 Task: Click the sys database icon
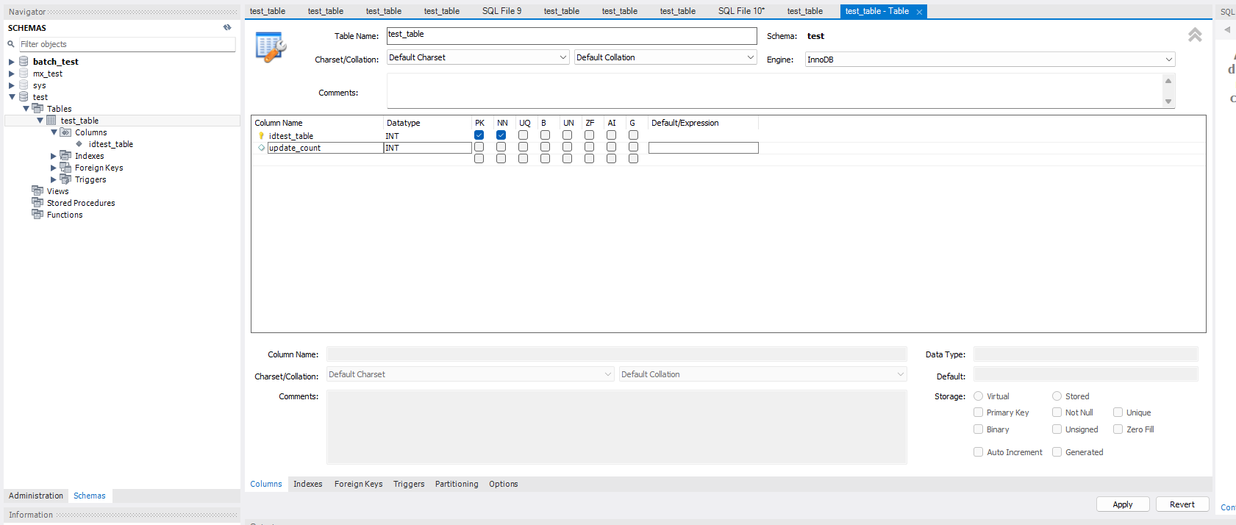tap(24, 85)
